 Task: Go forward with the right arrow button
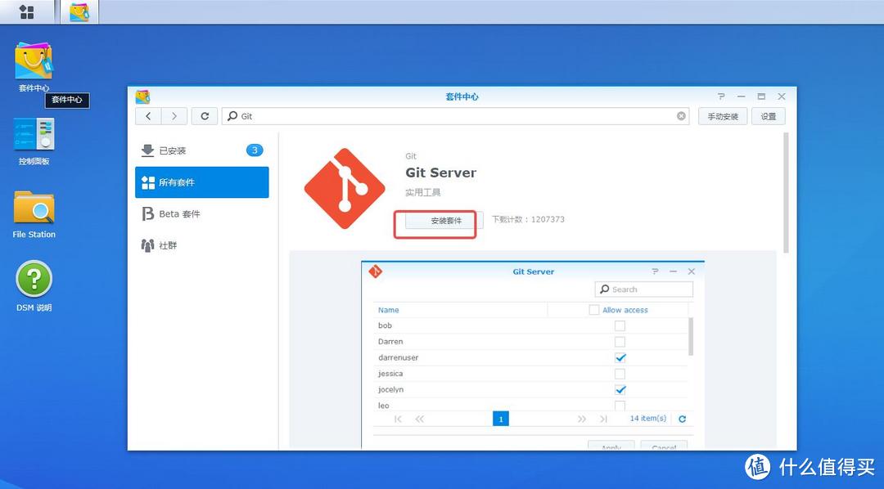point(174,116)
